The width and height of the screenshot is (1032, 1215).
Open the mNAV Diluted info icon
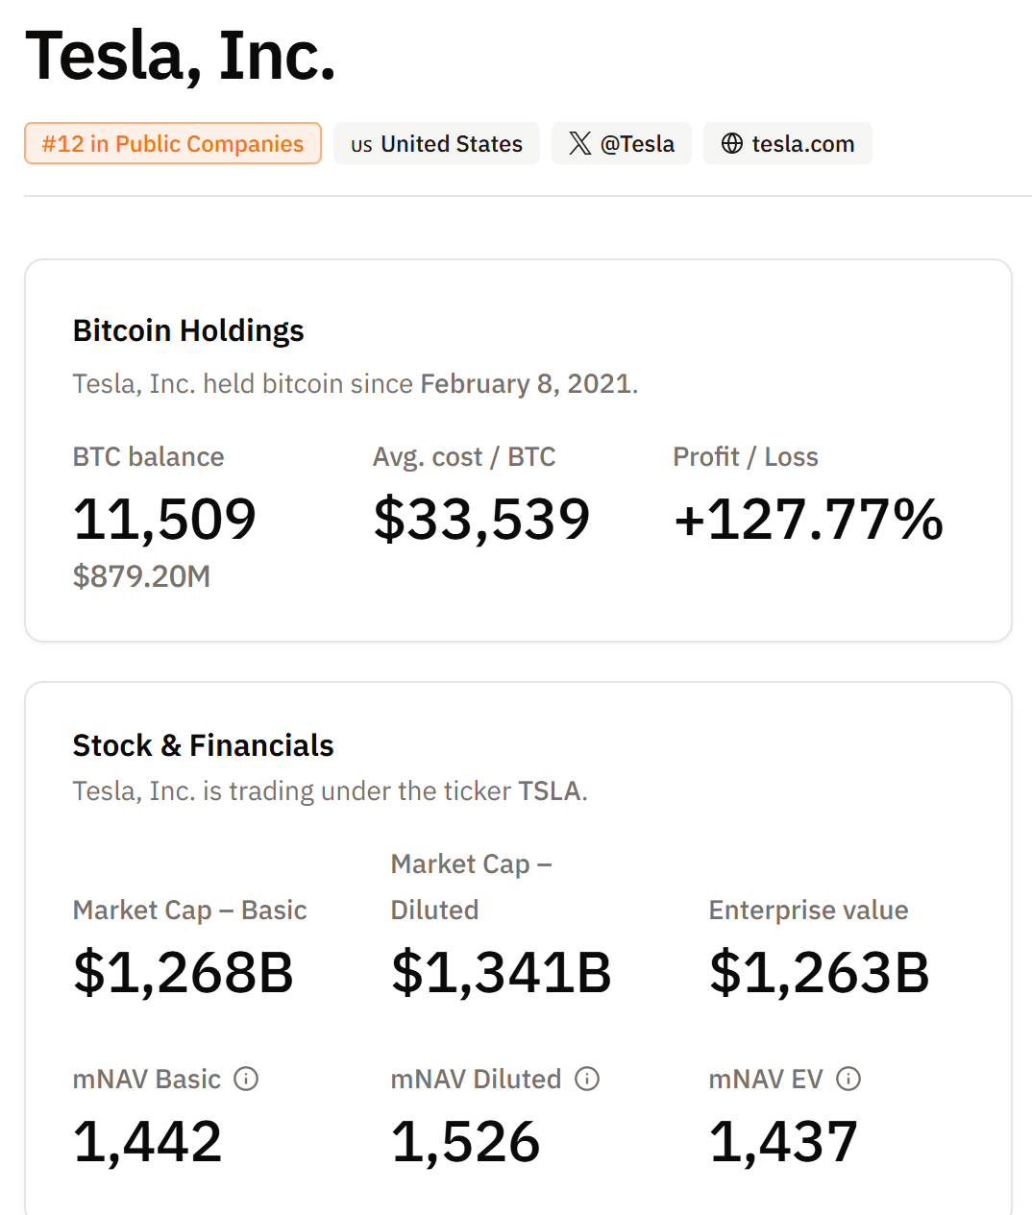pyautogui.click(x=586, y=1080)
